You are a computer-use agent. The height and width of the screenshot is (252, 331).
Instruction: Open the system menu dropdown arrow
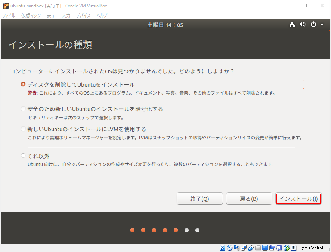[322, 25]
